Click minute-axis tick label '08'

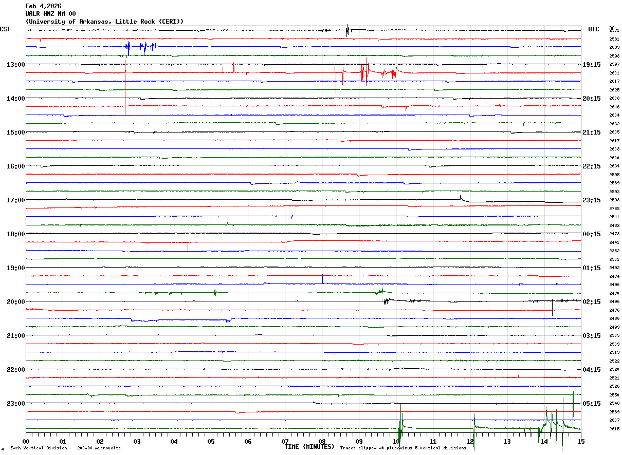[322, 441]
